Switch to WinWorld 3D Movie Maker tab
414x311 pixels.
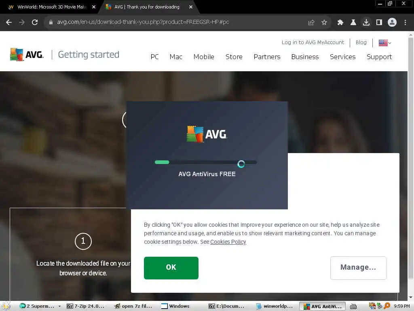click(52, 7)
